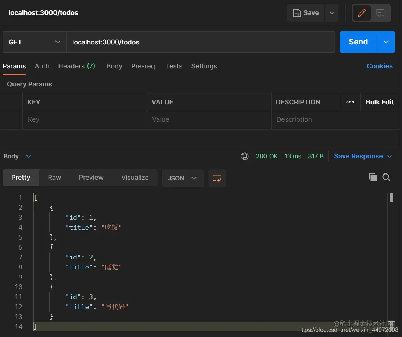The image size is (402, 337).
Task: Click the 317 B response size
Action: [316, 156]
